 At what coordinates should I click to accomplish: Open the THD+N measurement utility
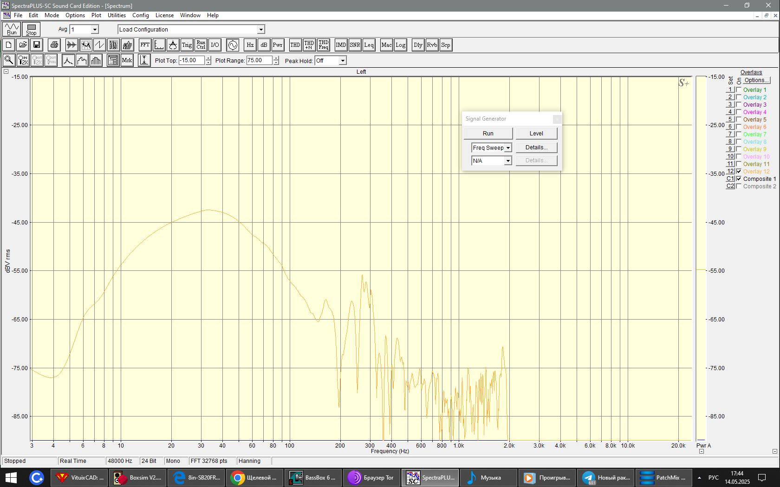(x=309, y=45)
